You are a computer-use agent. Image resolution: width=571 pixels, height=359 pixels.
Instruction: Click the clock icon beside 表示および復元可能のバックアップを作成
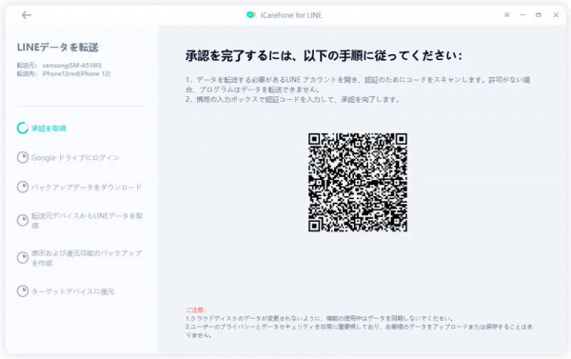23,258
